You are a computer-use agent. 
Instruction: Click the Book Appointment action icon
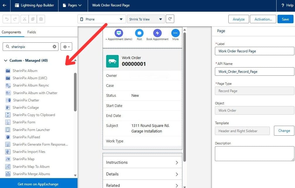(x=157, y=33)
